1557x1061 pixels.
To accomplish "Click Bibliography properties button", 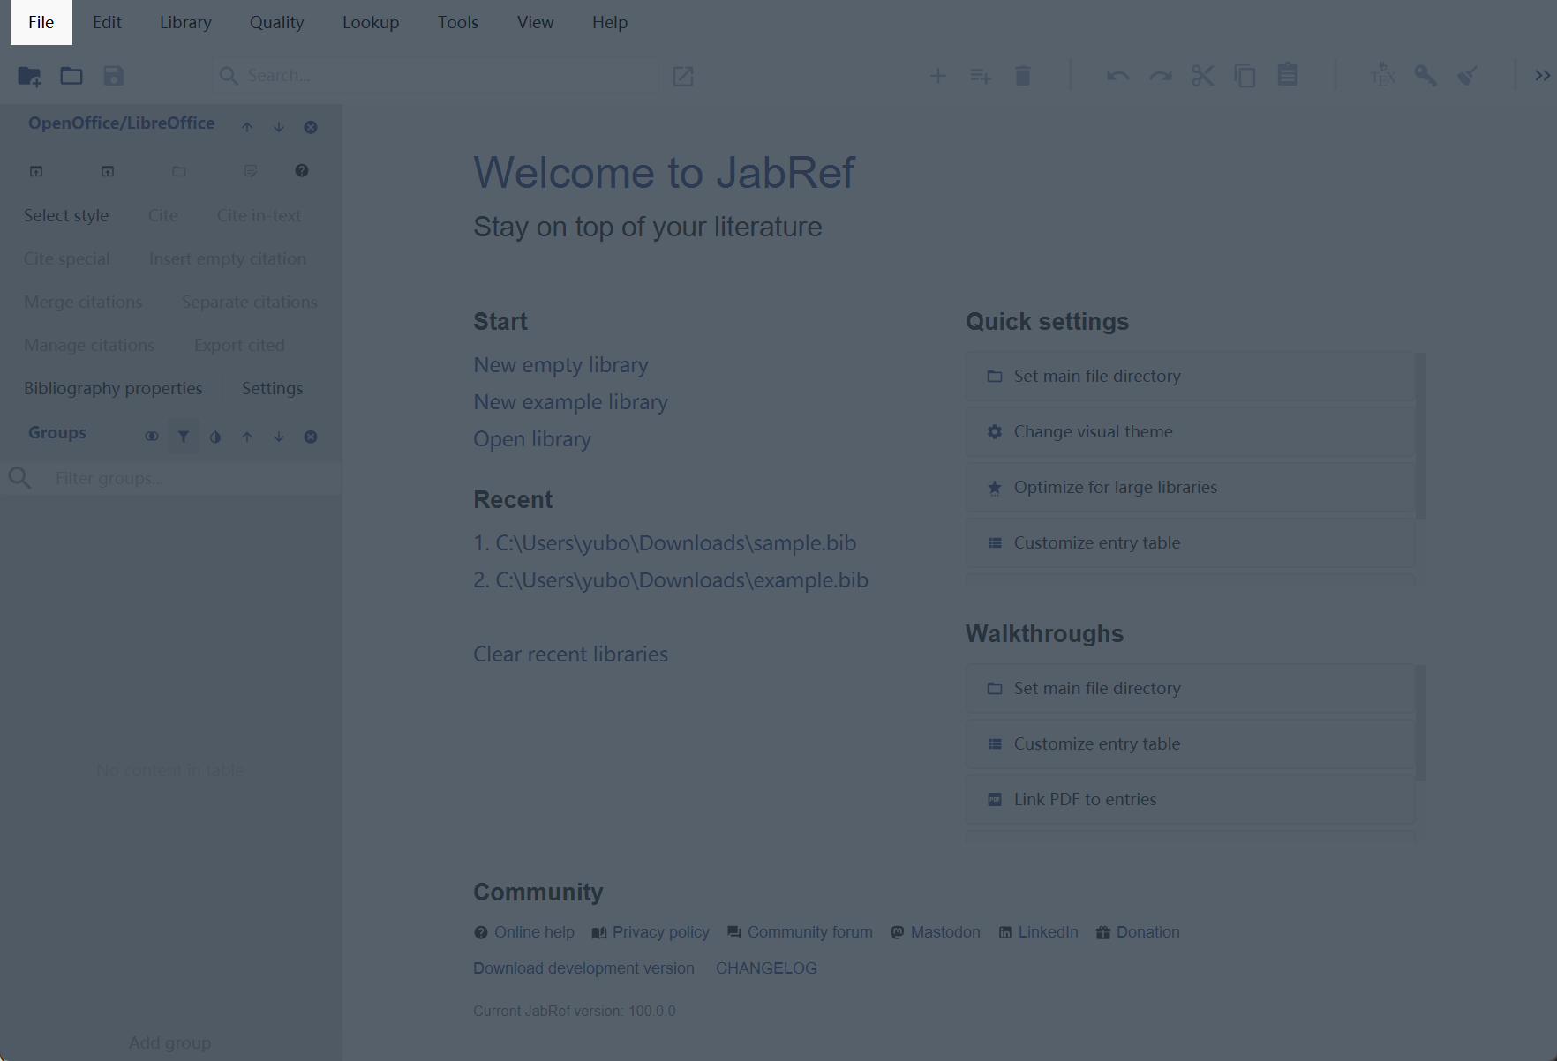I will coord(113,388).
